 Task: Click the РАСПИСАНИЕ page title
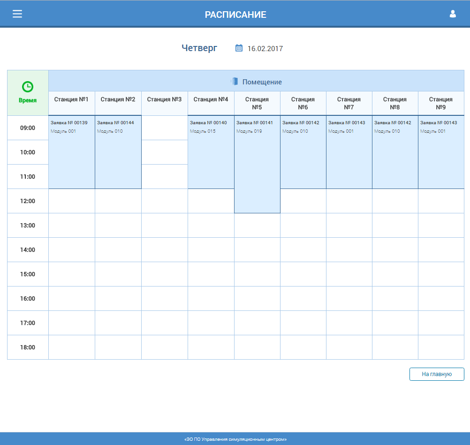(235, 15)
